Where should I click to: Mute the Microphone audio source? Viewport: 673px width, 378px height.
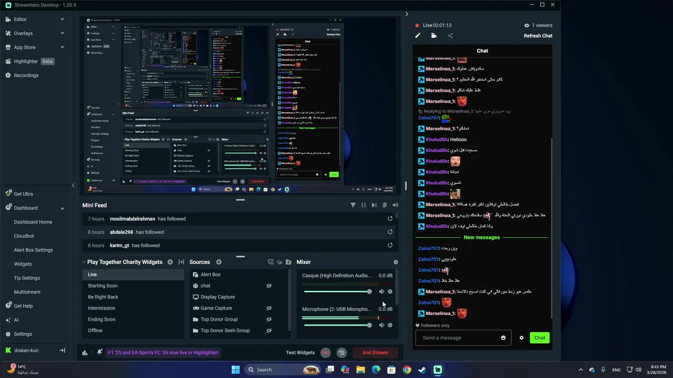click(382, 325)
